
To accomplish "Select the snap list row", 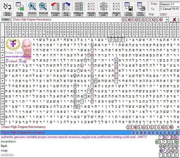I will click(90, 151).
